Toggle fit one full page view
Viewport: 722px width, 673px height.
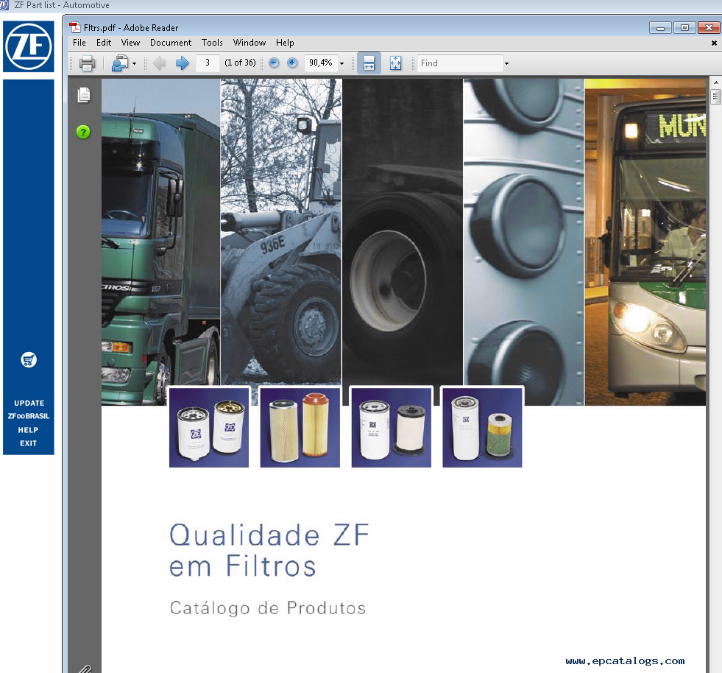coord(395,63)
